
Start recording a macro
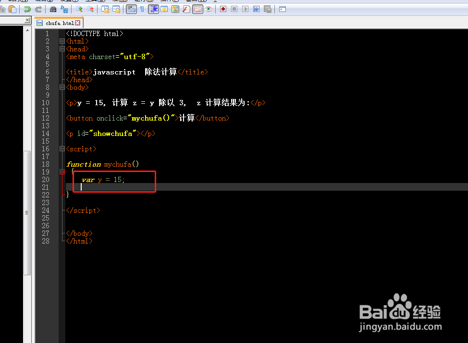click(223, 9)
